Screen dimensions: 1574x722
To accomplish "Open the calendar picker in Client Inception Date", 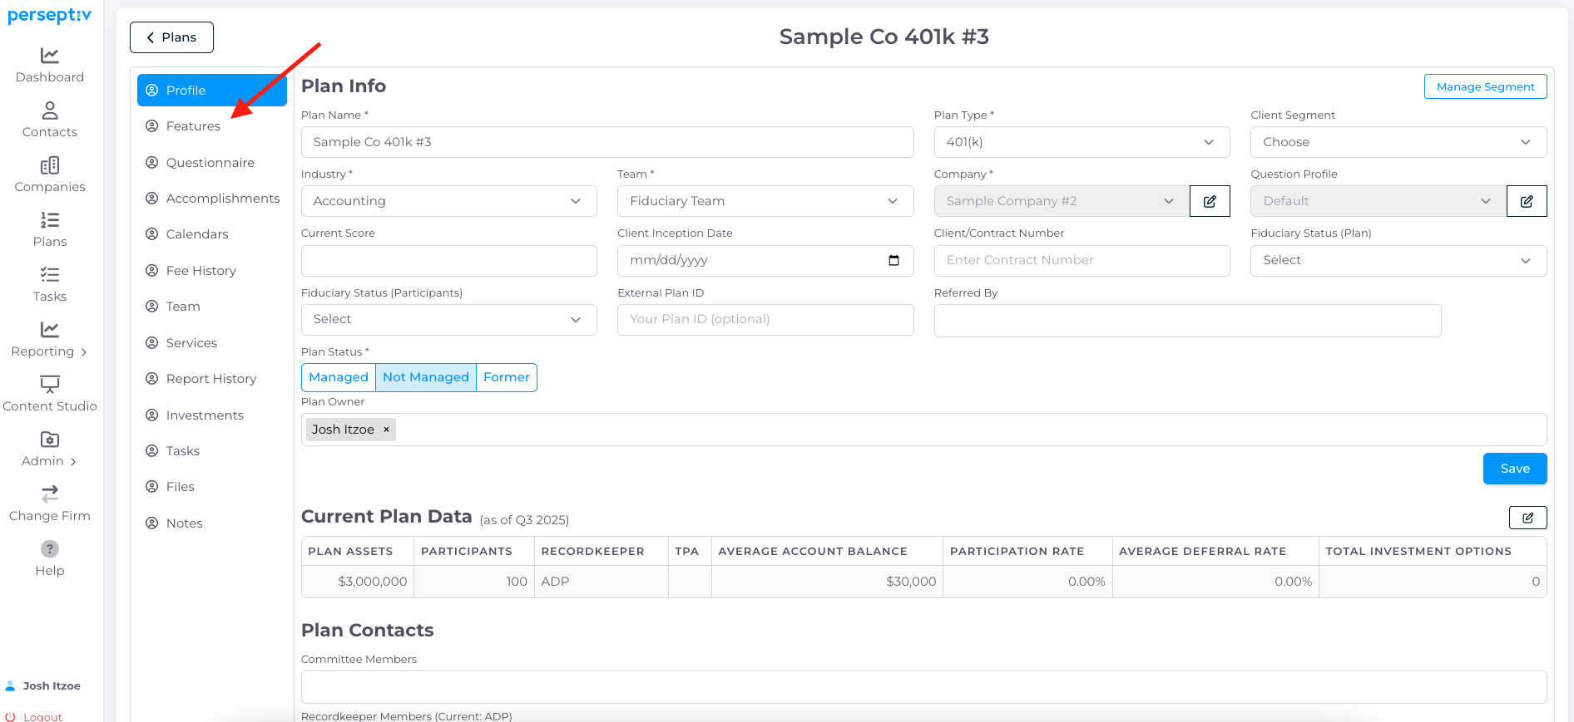I will tap(894, 261).
